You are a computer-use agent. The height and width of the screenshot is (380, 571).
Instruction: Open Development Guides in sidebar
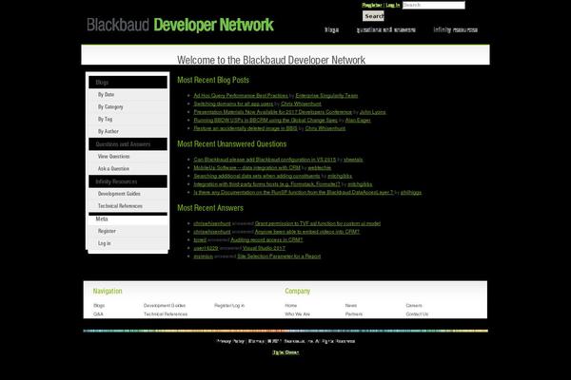pos(119,194)
